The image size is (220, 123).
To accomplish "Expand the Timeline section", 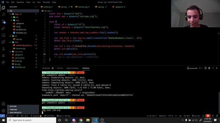I will (x=23, y=109).
